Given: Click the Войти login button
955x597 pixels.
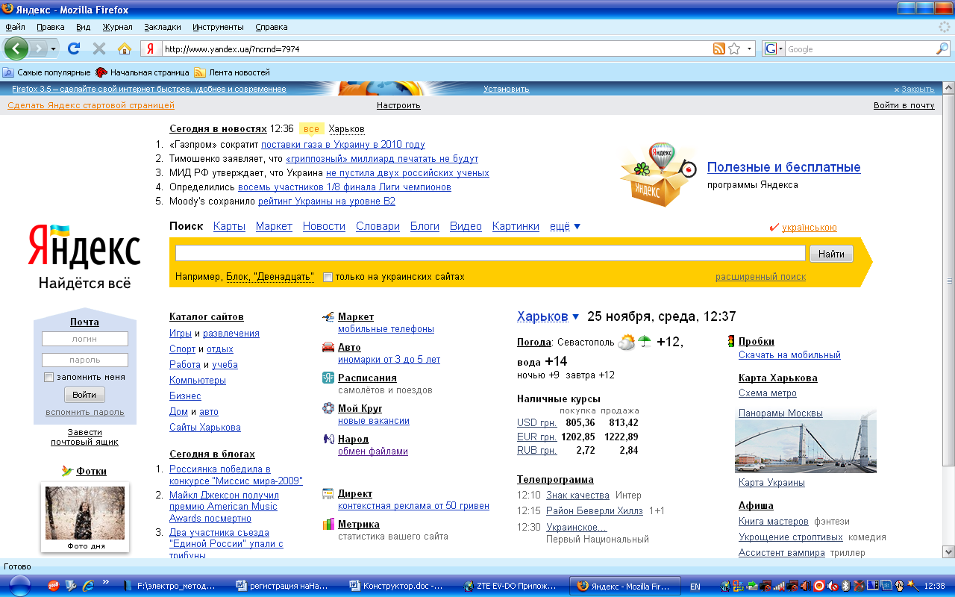Looking at the screenshot, I should click(84, 395).
